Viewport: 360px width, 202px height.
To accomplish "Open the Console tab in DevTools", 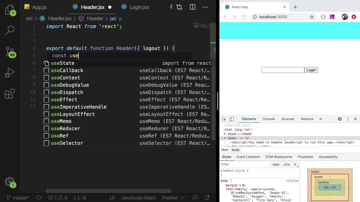I will [269, 119].
